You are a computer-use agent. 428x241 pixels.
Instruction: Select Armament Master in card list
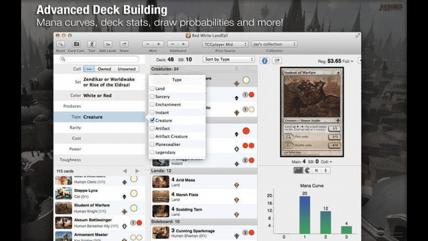[99, 236]
